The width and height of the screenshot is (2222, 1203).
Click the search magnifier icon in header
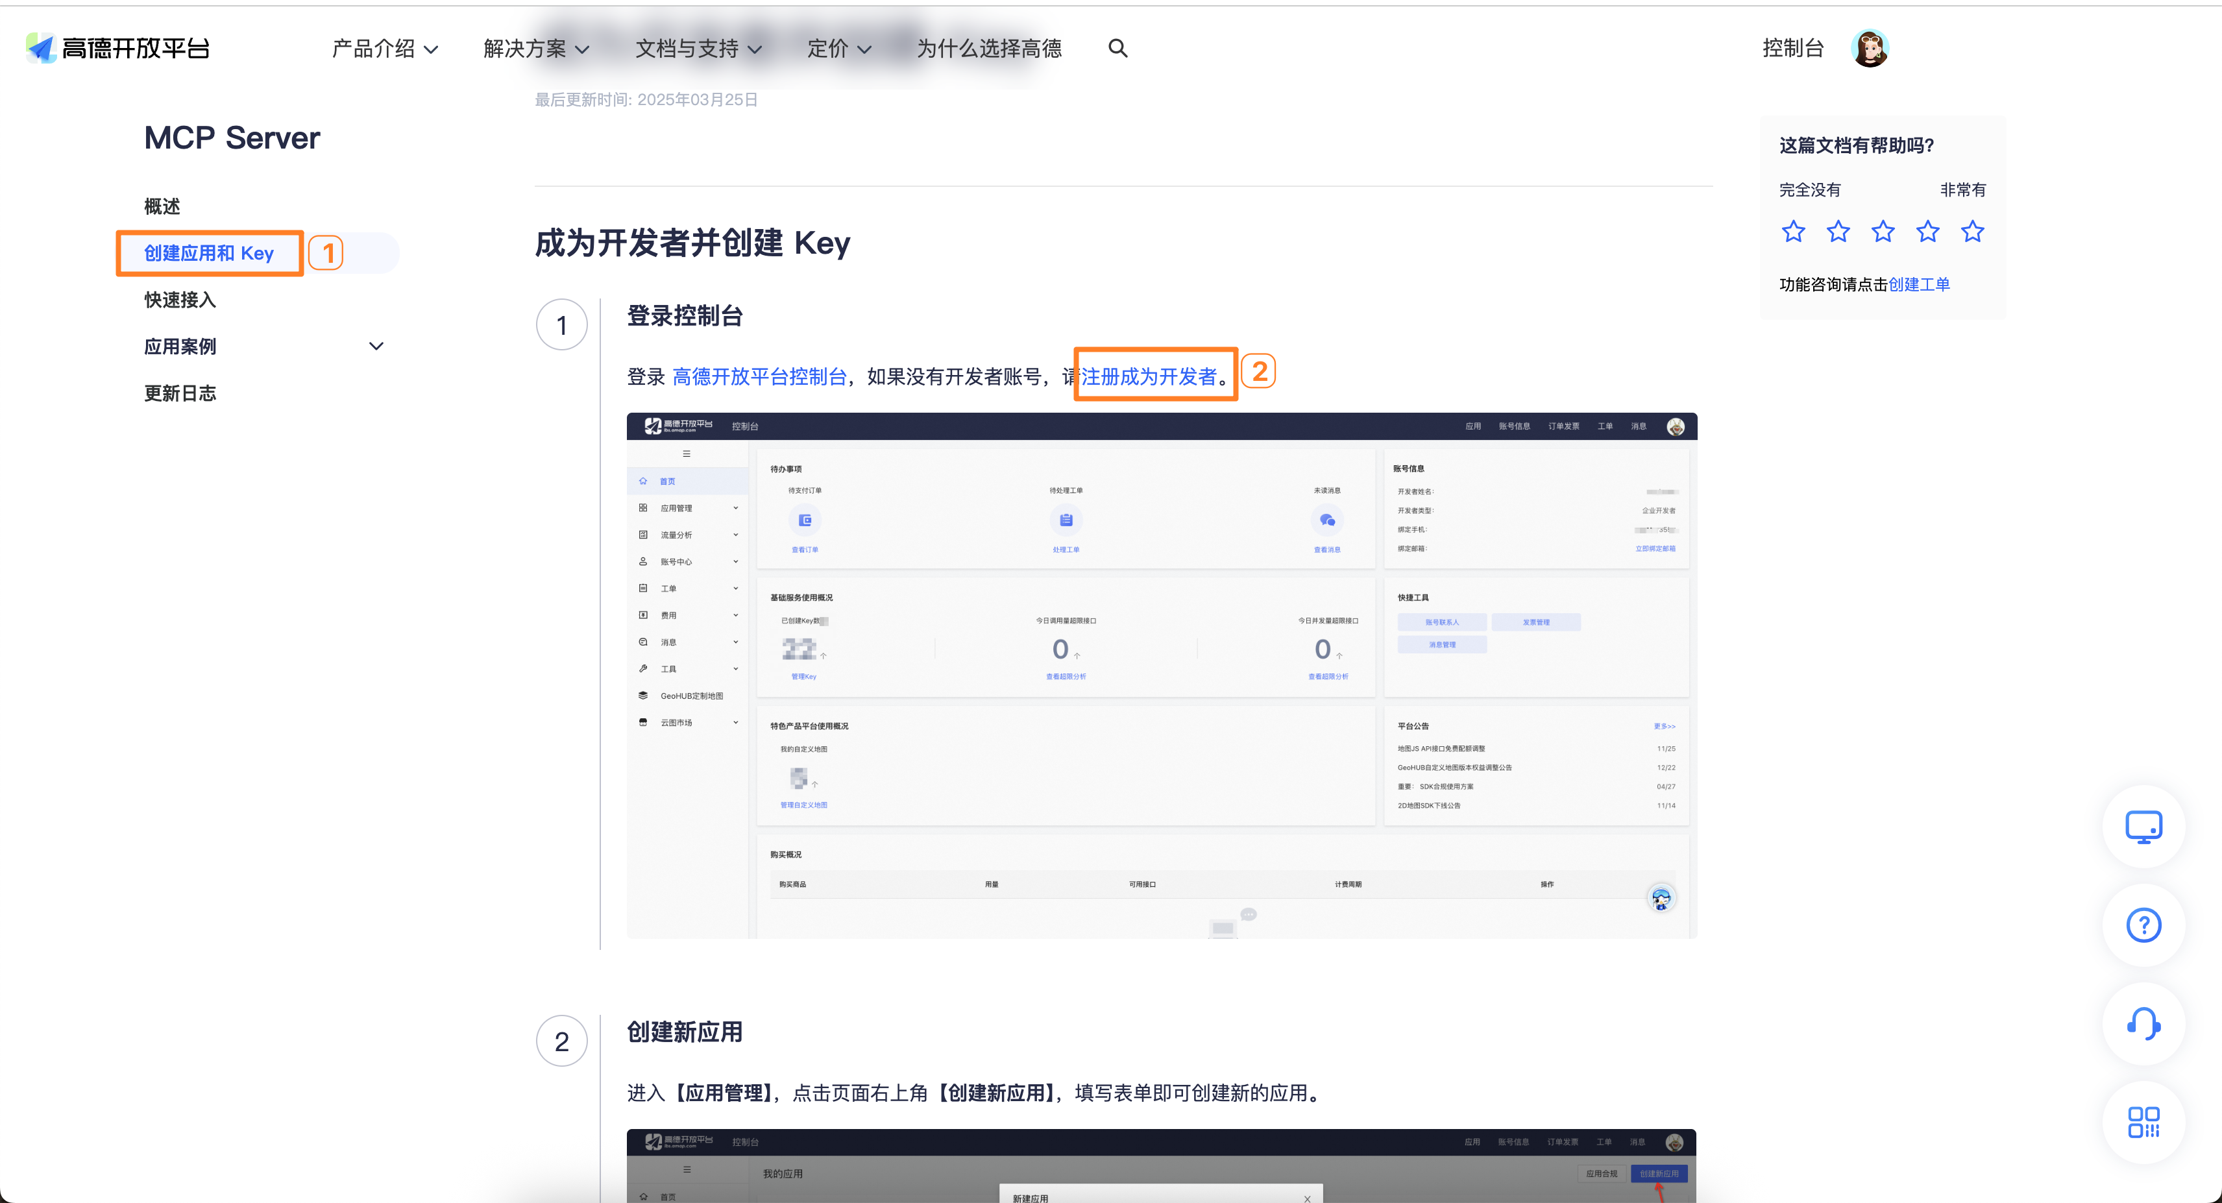point(1117,48)
